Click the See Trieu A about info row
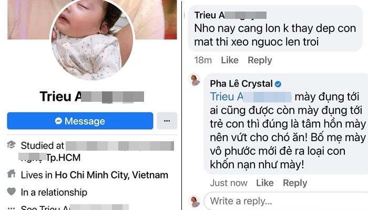 (68, 208)
